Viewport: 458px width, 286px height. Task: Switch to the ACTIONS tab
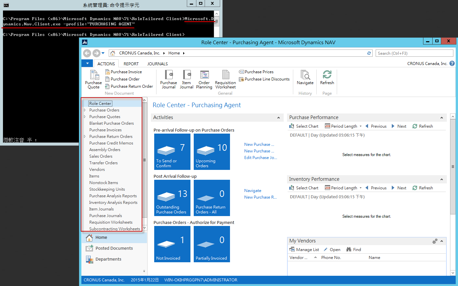tap(106, 64)
